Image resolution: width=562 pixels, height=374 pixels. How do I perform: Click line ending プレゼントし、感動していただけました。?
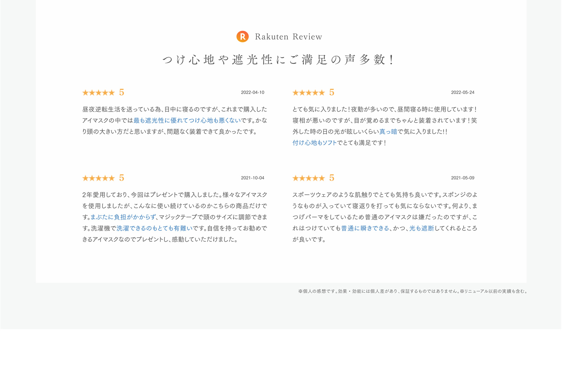(161, 240)
